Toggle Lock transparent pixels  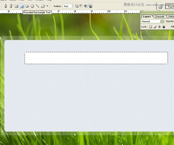tap(151, 27)
